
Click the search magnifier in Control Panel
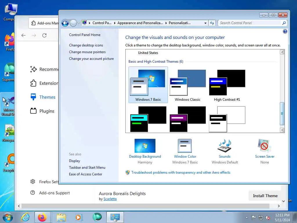[284, 23]
